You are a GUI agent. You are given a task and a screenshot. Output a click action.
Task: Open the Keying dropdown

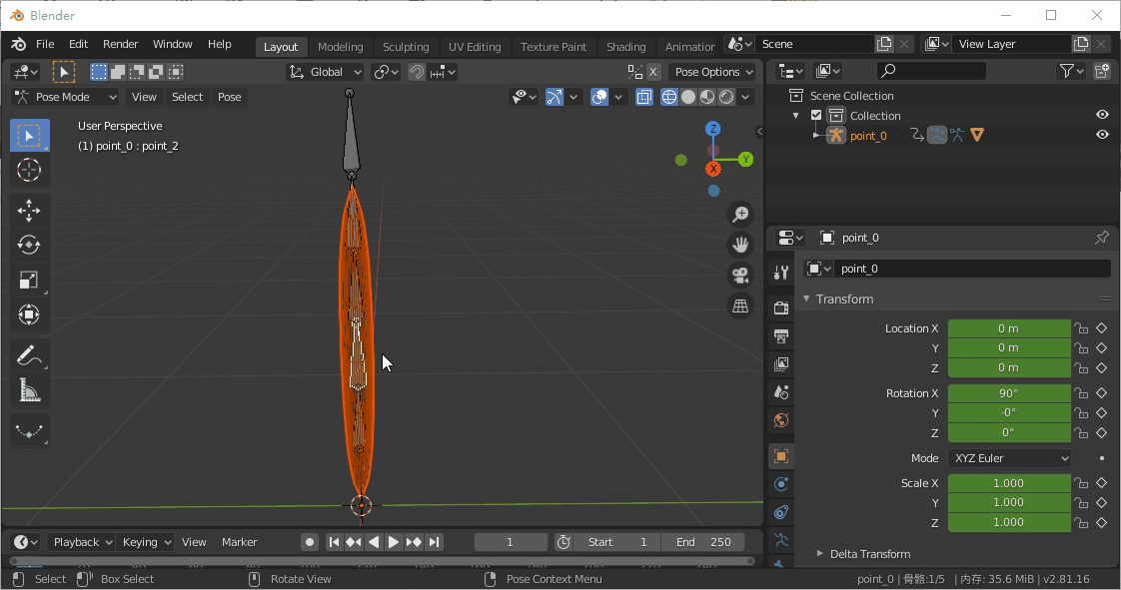(x=146, y=542)
